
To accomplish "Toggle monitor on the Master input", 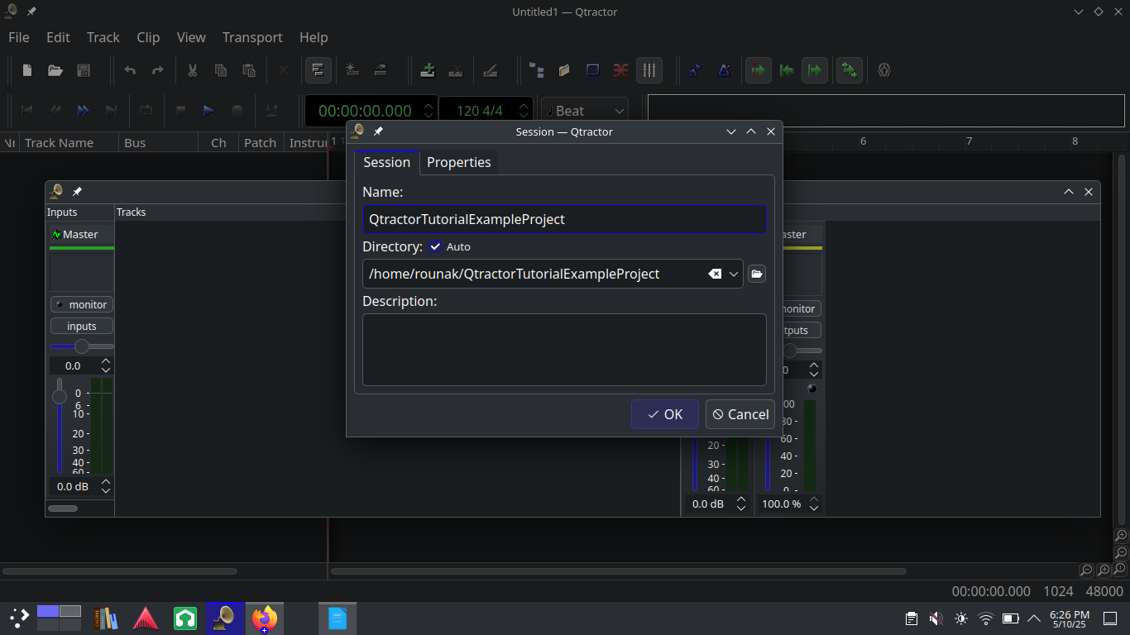I will (x=81, y=305).
